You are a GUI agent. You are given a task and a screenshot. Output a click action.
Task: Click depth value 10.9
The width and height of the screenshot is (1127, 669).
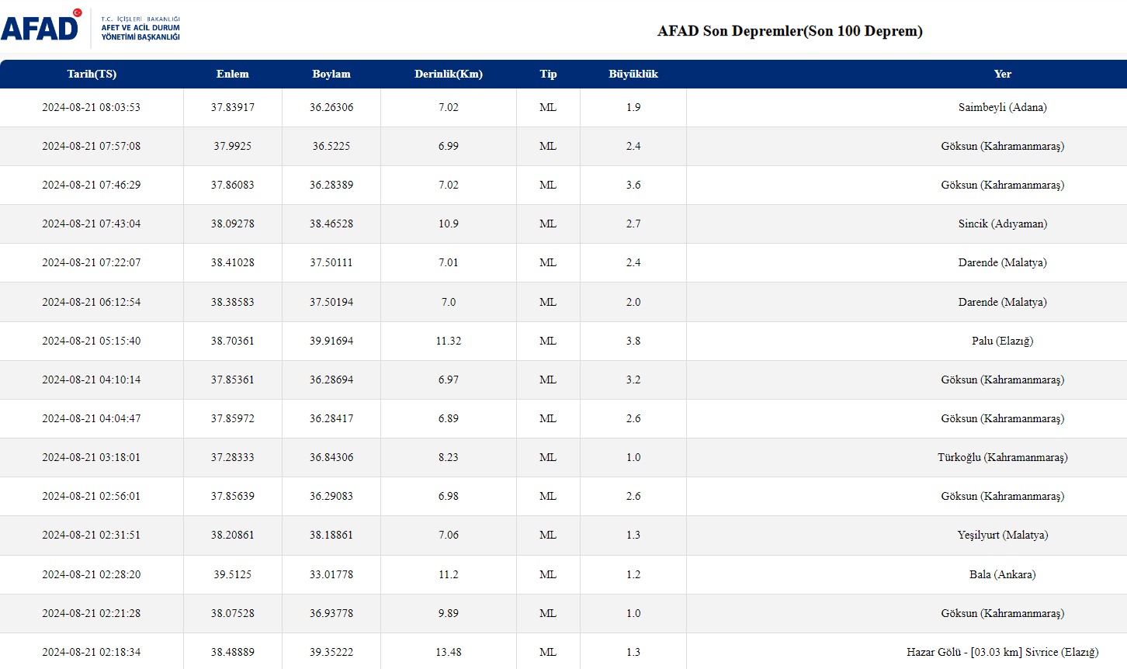[x=449, y=224]
